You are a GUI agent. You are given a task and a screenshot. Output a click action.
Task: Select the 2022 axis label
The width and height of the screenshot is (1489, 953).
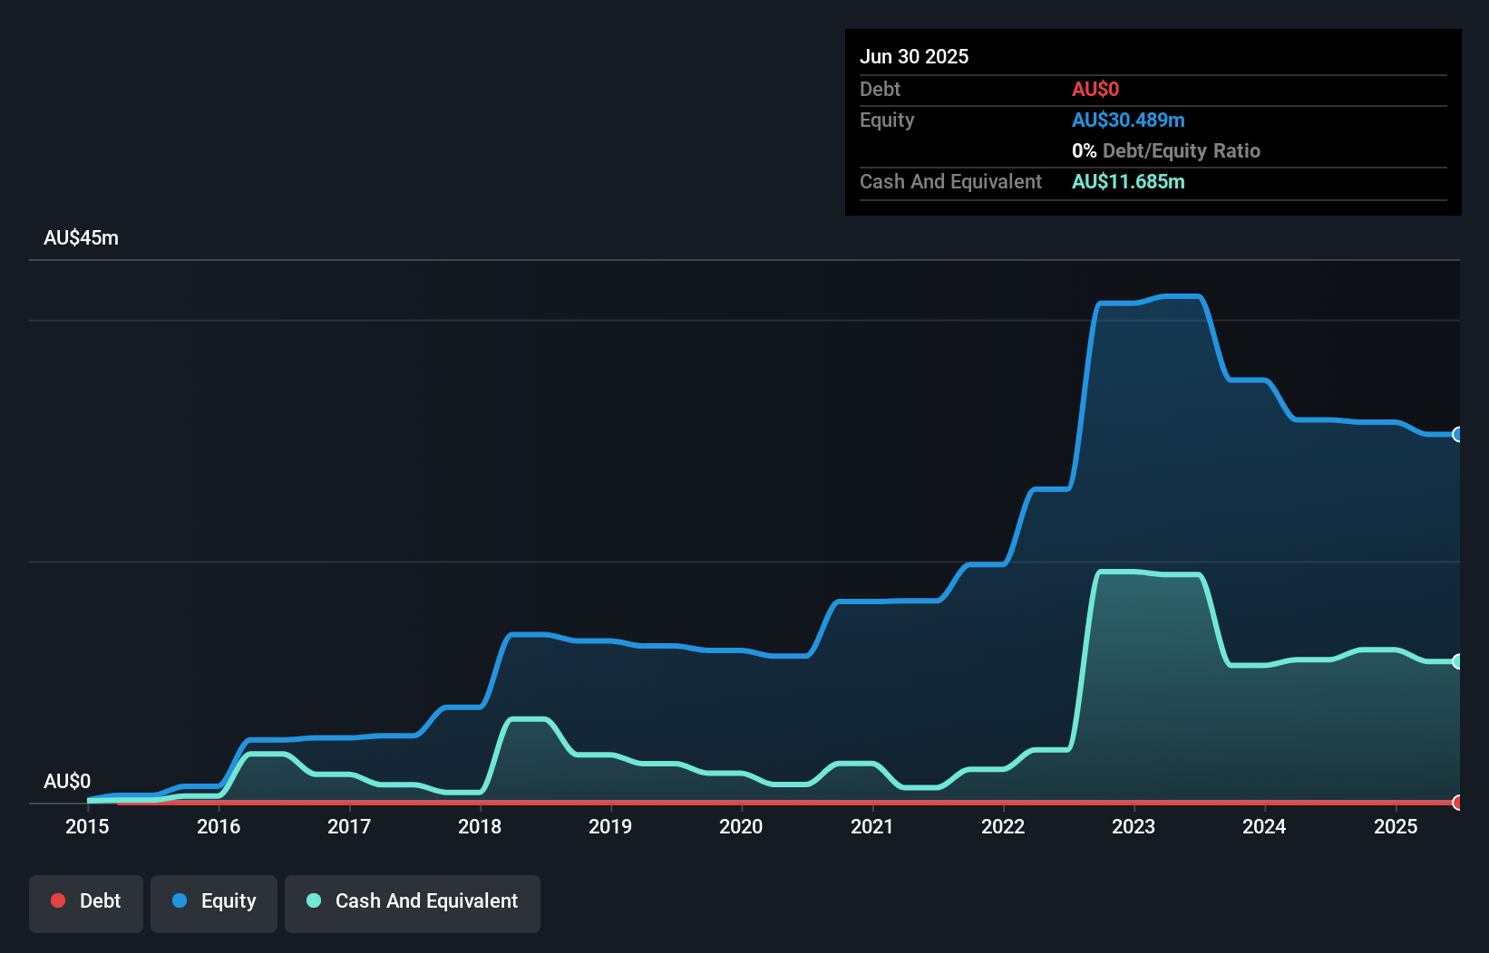click(x=1003, y=826)
